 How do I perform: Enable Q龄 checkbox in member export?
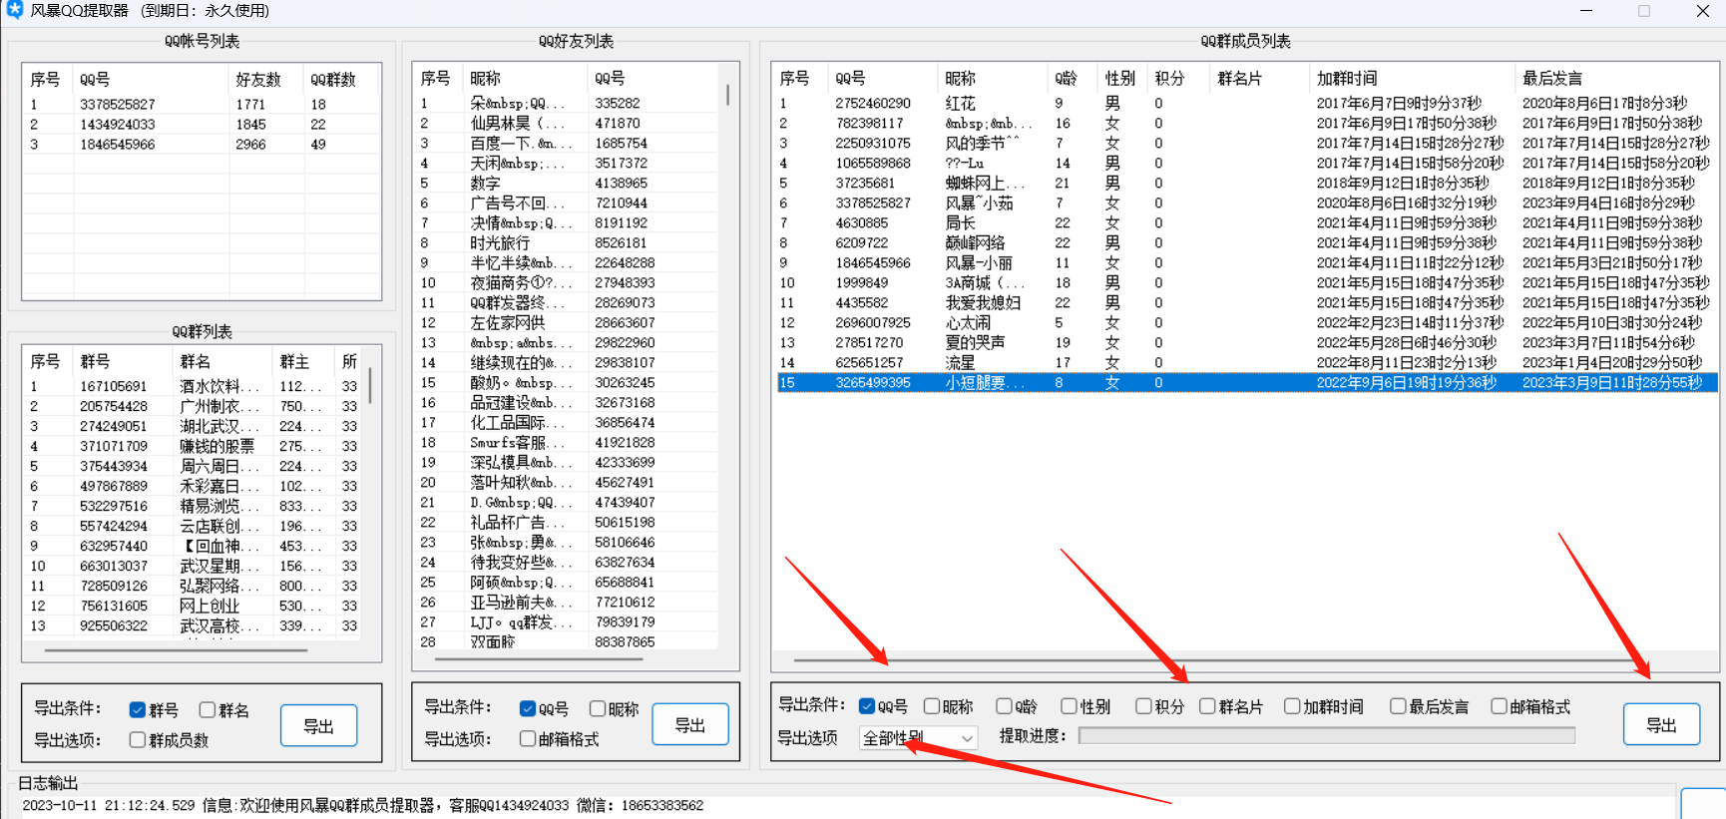pyautogui.click(x=1005, y=706)
